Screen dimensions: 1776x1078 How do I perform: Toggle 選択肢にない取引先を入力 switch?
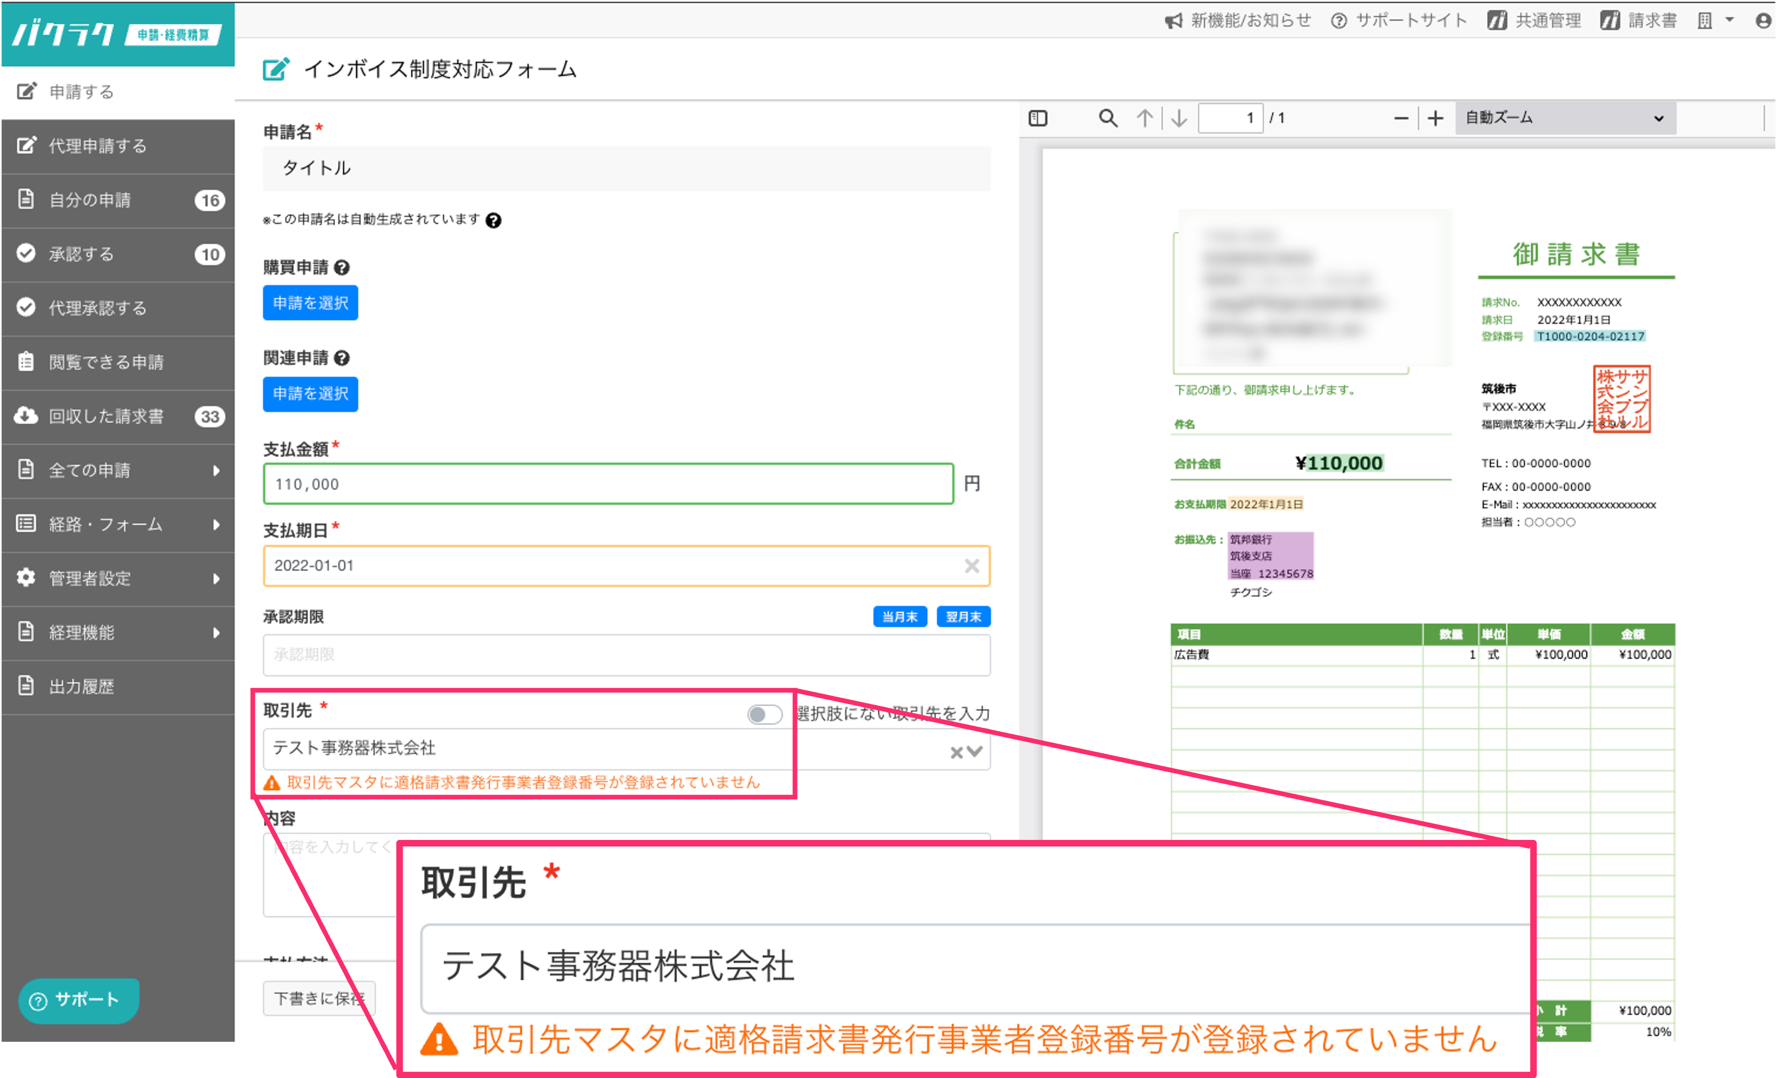click(764, 714)
